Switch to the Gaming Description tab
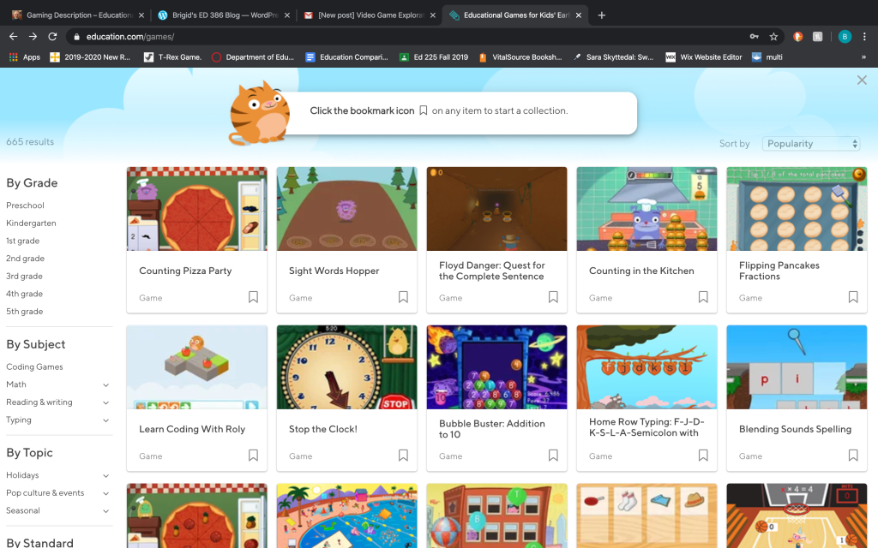The width and height of the screenshot is (878, 548). pyautogui.click(x=73, y=15)
